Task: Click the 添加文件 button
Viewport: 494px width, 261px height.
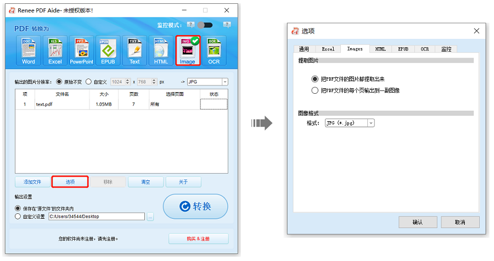Action: pyautogui.click(x=32, y=182)
